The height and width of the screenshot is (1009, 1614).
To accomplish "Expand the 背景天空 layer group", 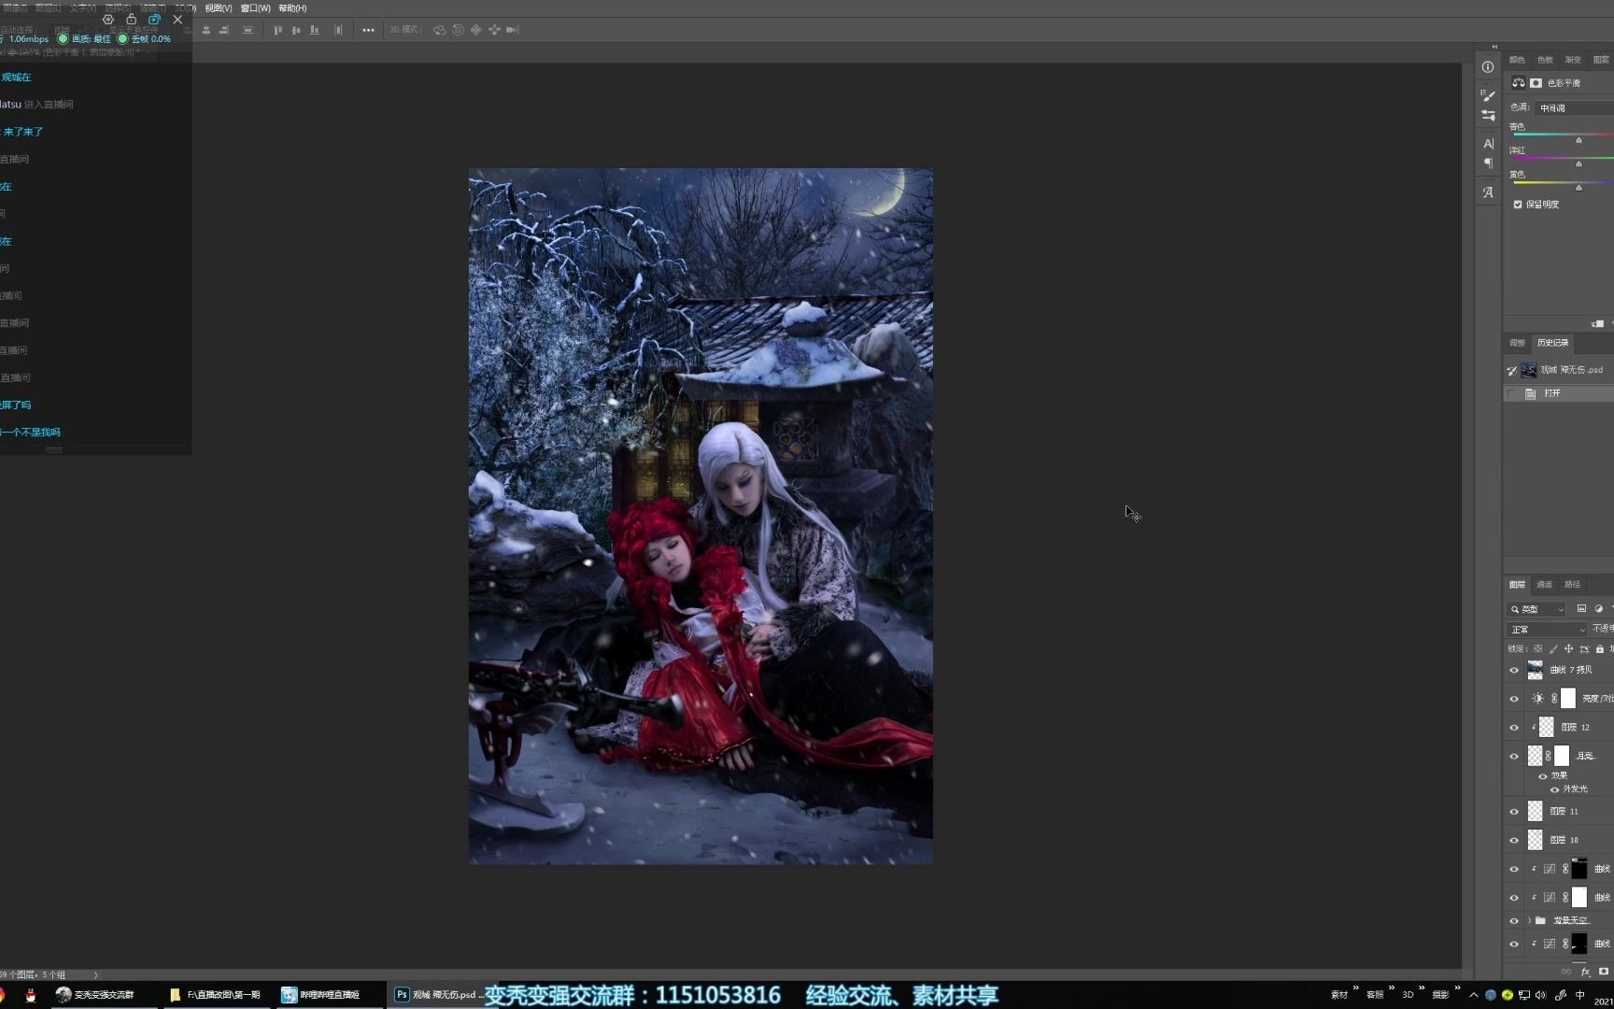I will coord(1529,920).
